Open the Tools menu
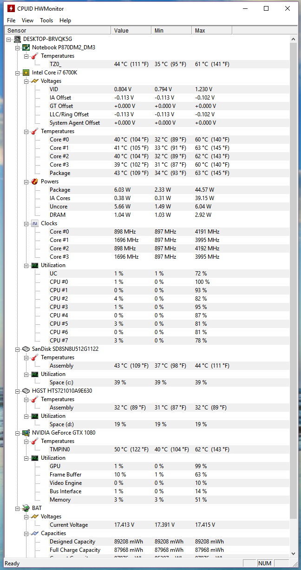The width and height of the screenshot is (301, 570). point(46,20)
